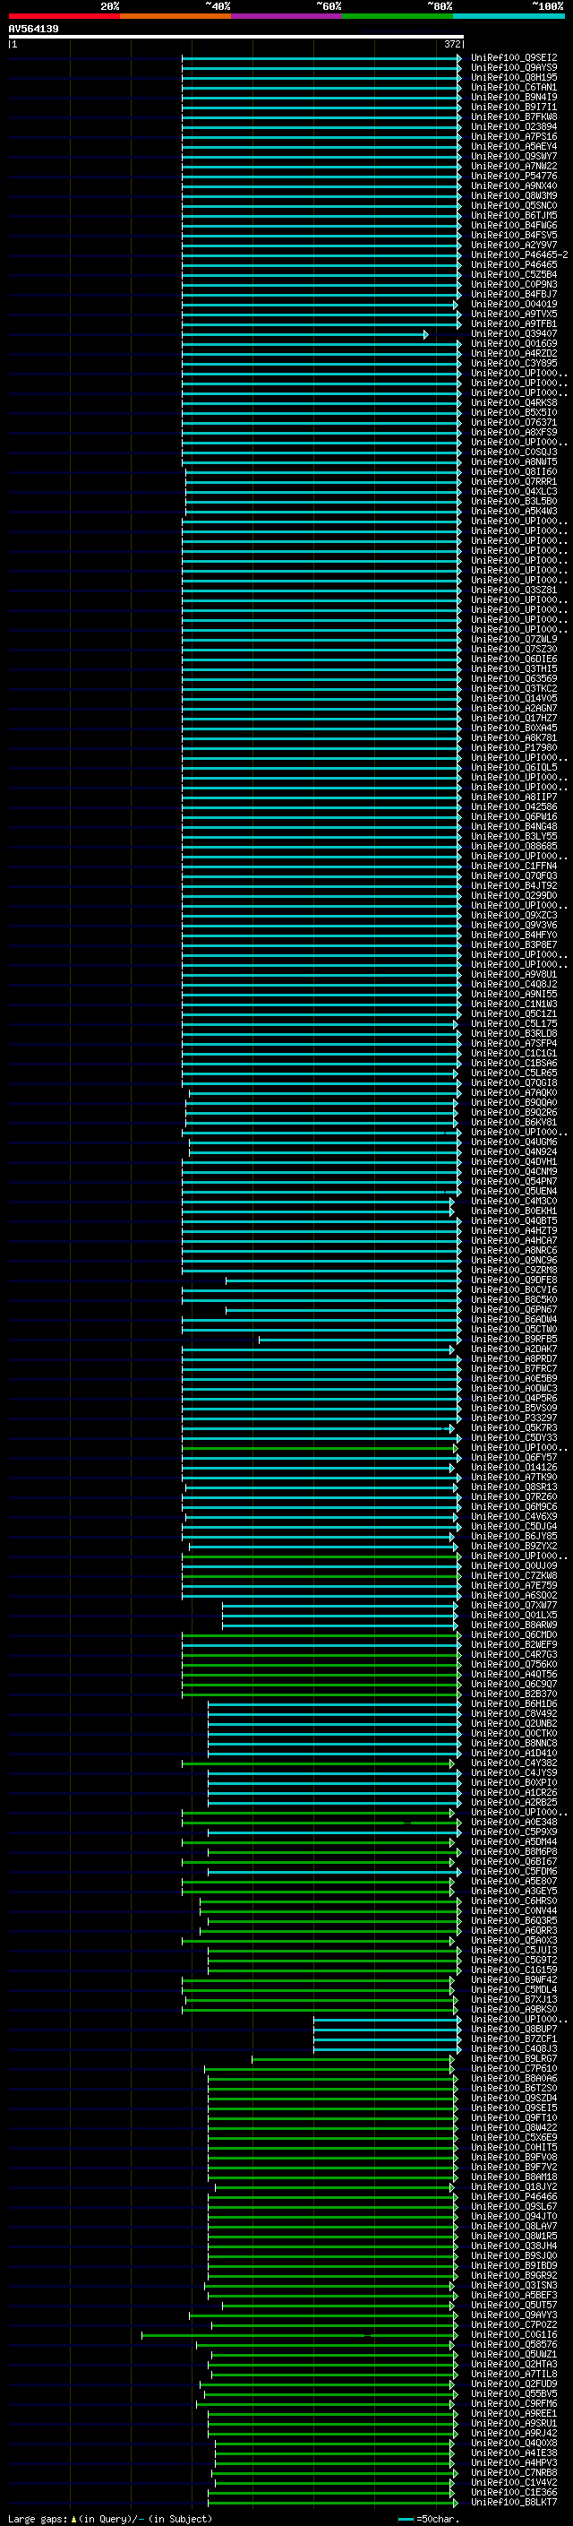Select the UniRef100_B7FKW8 label

pyautogui.click(x=514, y=116)
